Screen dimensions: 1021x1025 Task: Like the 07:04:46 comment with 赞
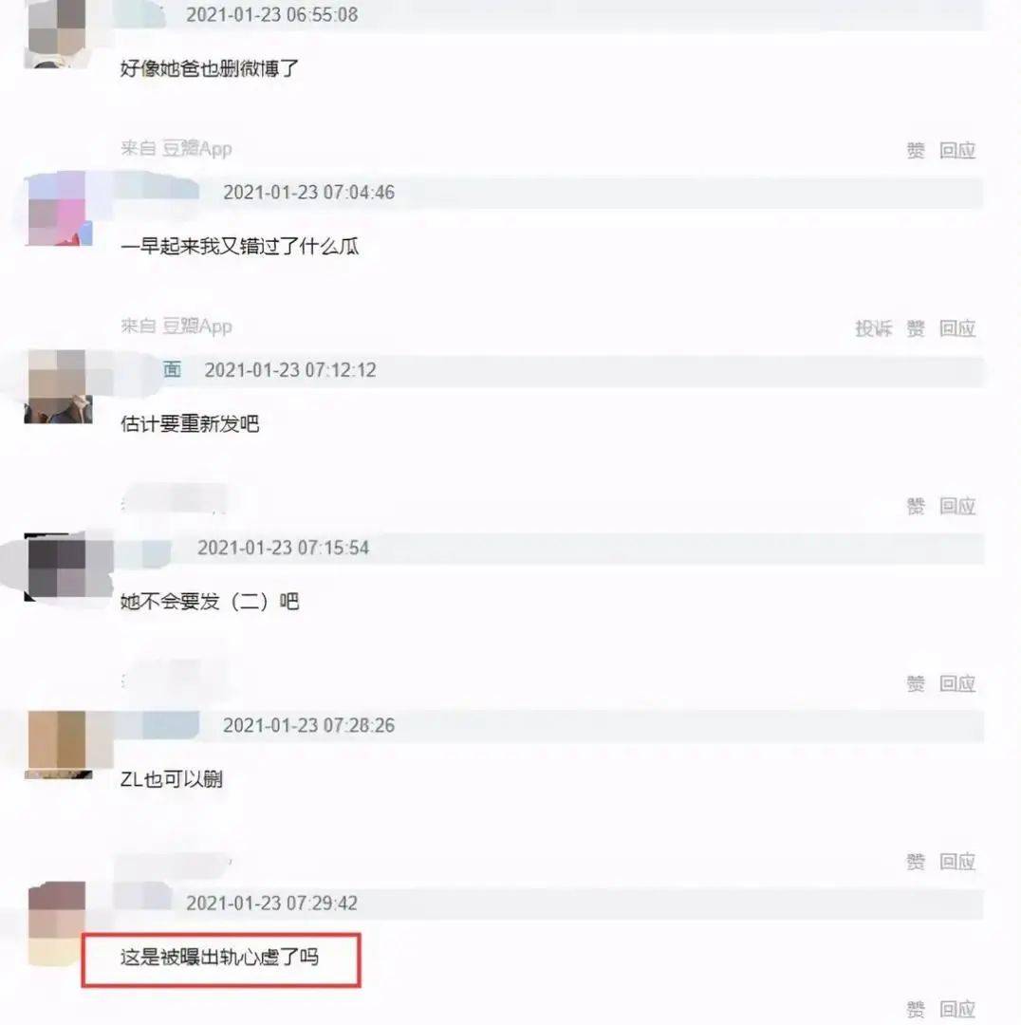(915, 328)
